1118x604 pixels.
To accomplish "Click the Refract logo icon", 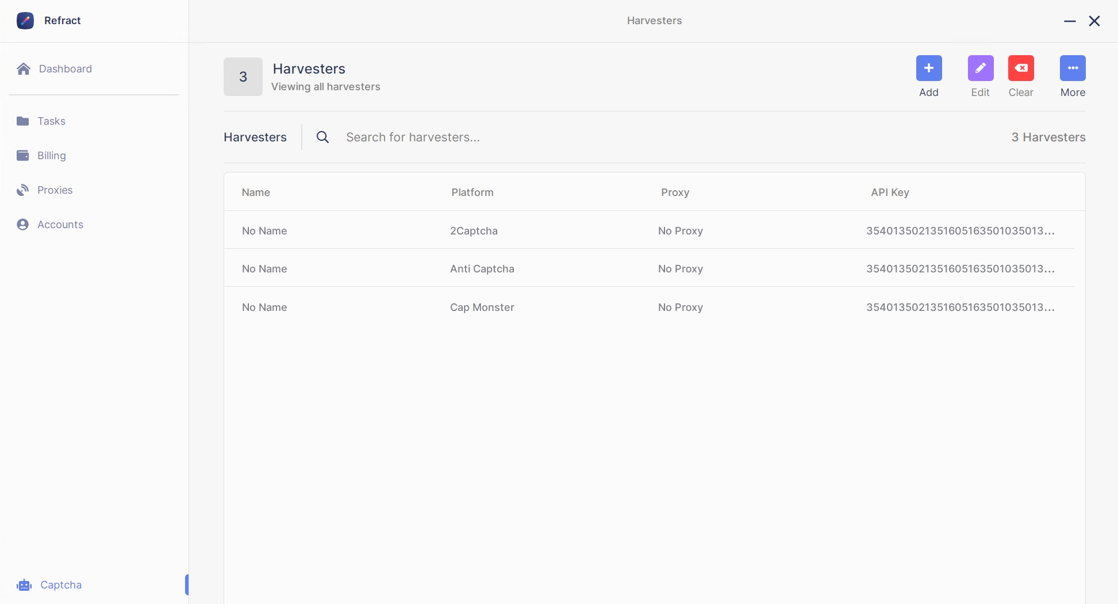I will (x=25, y=21).
